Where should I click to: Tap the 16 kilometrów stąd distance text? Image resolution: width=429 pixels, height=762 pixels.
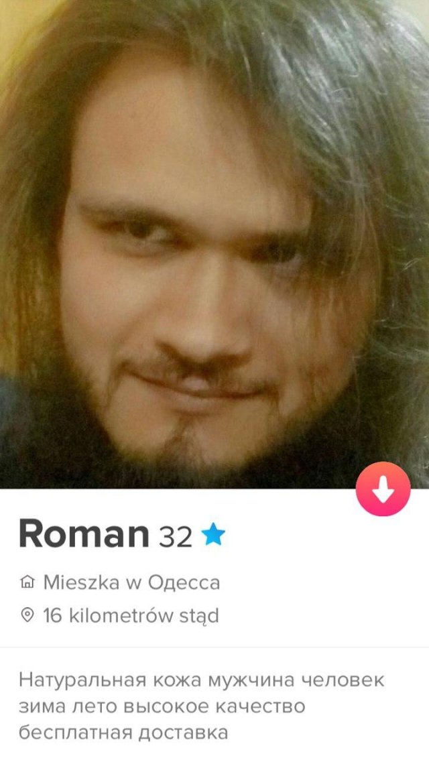point(131,616)
